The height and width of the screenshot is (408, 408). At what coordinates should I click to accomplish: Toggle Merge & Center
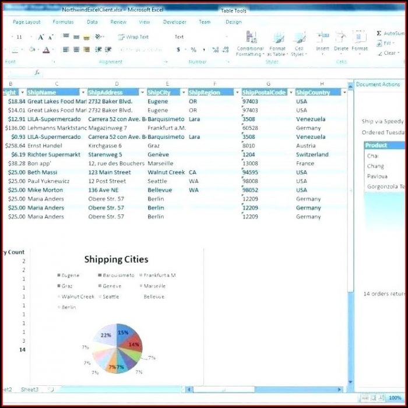point(141,50)
